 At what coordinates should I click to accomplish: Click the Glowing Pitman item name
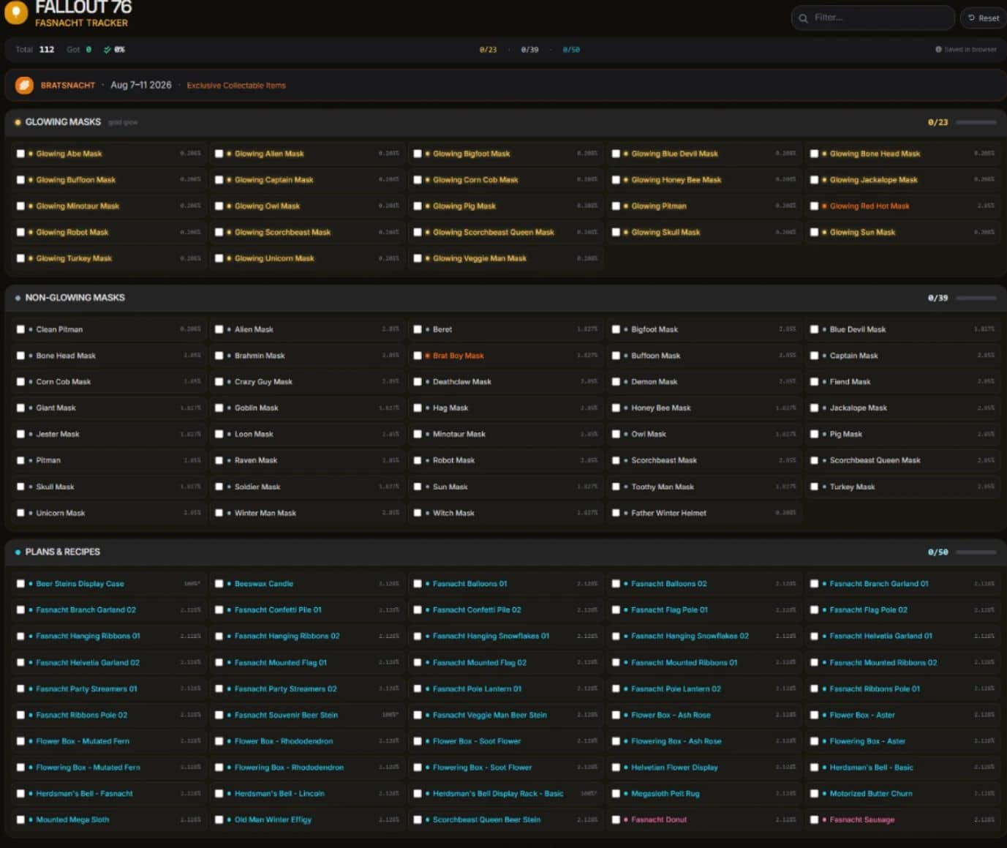(659, 206)
